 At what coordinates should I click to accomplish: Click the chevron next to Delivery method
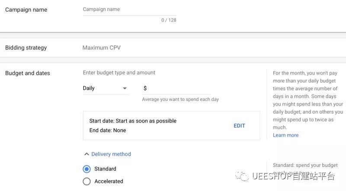[86, 154]
